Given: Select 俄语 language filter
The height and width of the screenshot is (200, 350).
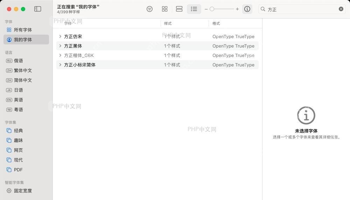Looking at the screenshot, I should 26,60.
